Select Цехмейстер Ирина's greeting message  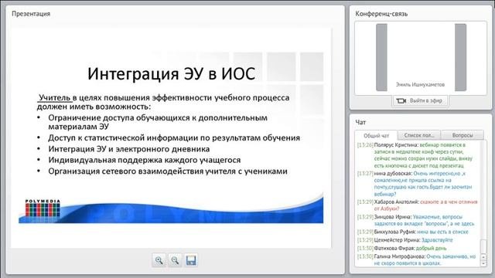[x=405, y=240]
